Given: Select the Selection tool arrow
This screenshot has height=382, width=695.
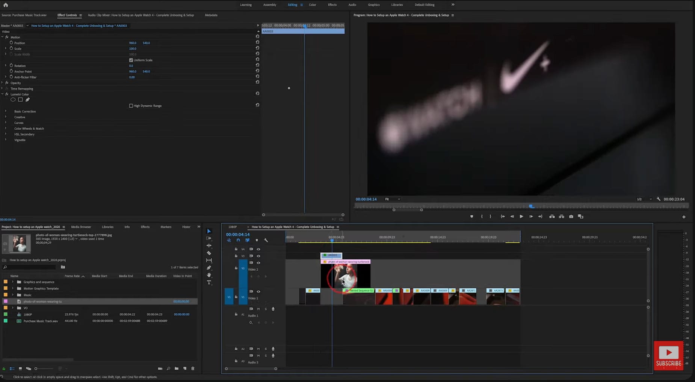Looking at the screenshot, I should (x=209, y=231).
